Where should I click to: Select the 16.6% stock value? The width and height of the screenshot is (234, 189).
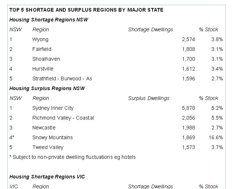click(x=217, y=137)
